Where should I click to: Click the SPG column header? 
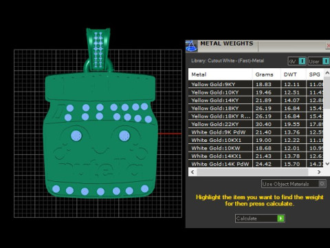(315, 74)
